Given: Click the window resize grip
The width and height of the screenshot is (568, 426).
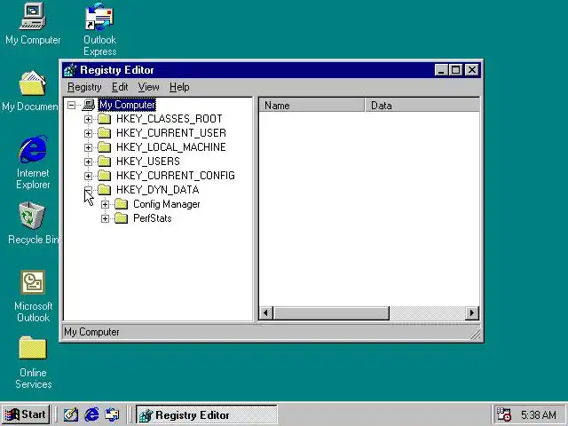Looking at the screenshot, I should click(x=476, y=335).
